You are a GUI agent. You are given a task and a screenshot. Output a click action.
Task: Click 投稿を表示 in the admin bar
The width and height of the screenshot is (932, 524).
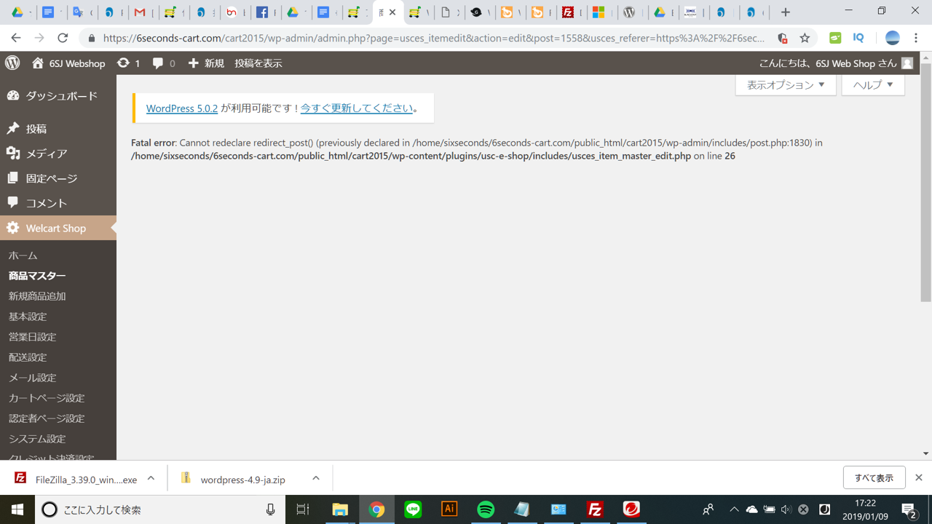coord(258,63)
